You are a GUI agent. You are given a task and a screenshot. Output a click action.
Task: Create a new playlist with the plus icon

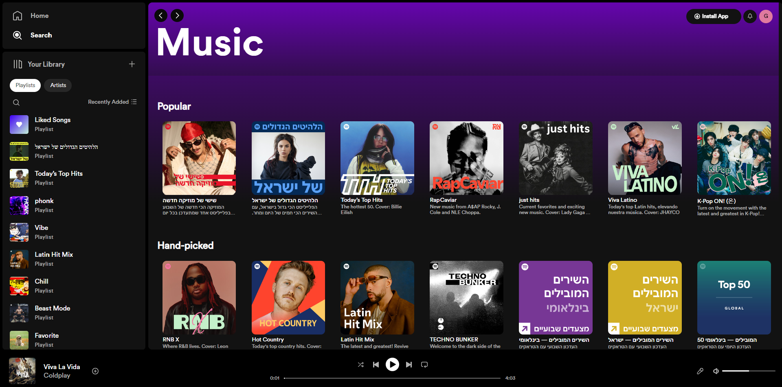click(x=132, y=64)
